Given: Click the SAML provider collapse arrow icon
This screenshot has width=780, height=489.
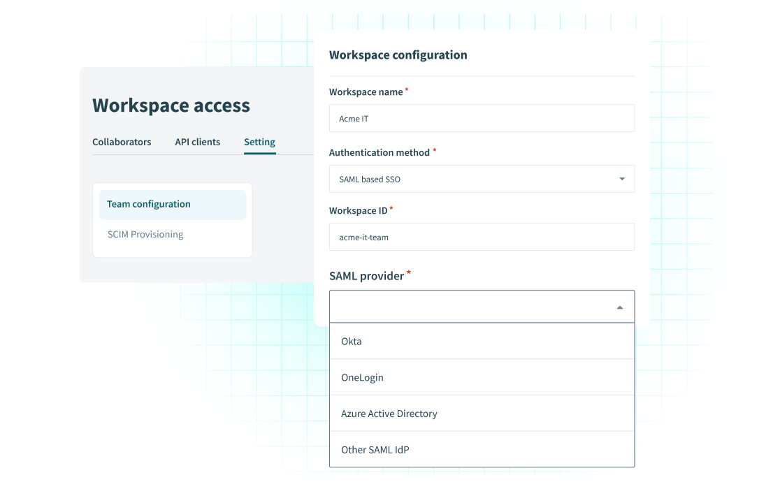Looking at the screenshot, I should click(x=619, y=306).
